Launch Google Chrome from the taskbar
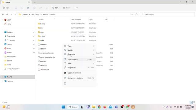The image size is (196, 110). [99, 107]
